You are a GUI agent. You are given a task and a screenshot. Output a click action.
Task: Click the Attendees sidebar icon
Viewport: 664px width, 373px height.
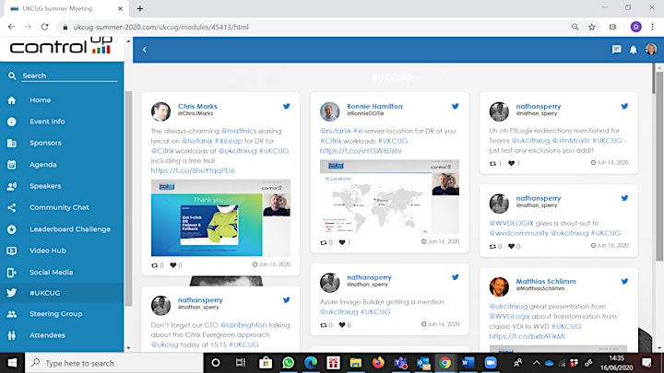coord(11,335)
